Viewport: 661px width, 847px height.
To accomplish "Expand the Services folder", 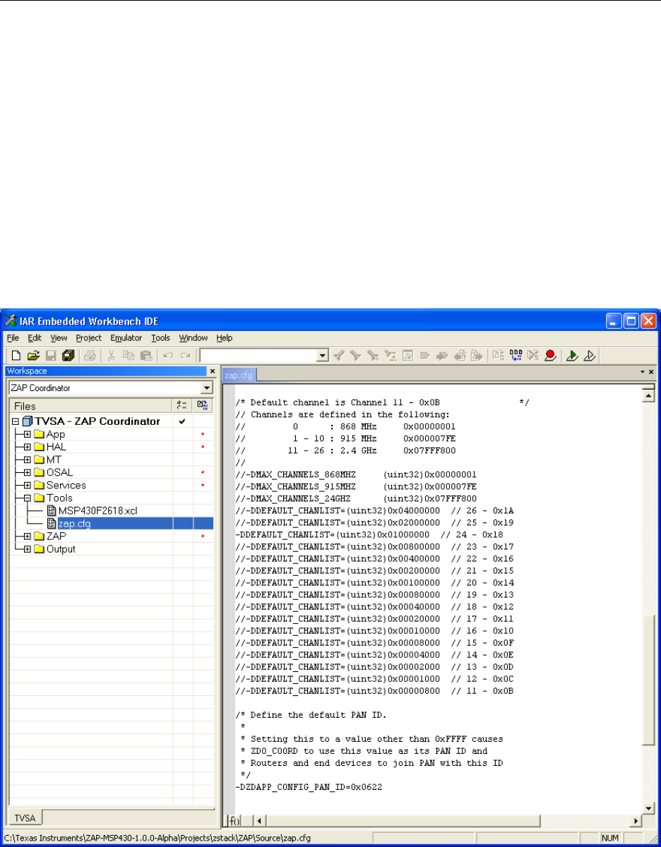I will coord(28,485).
